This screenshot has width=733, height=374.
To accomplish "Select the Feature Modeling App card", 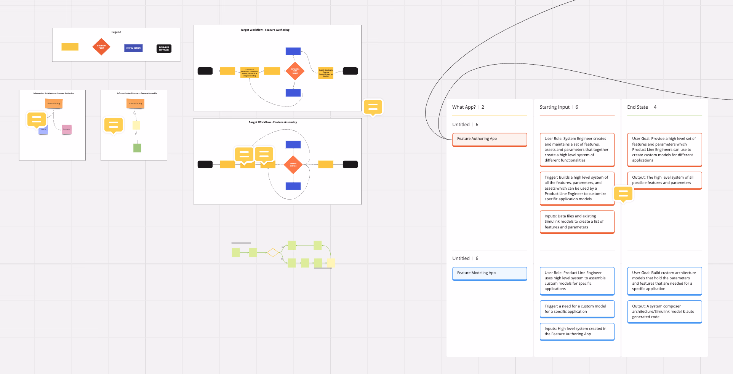I will point(489,273).
